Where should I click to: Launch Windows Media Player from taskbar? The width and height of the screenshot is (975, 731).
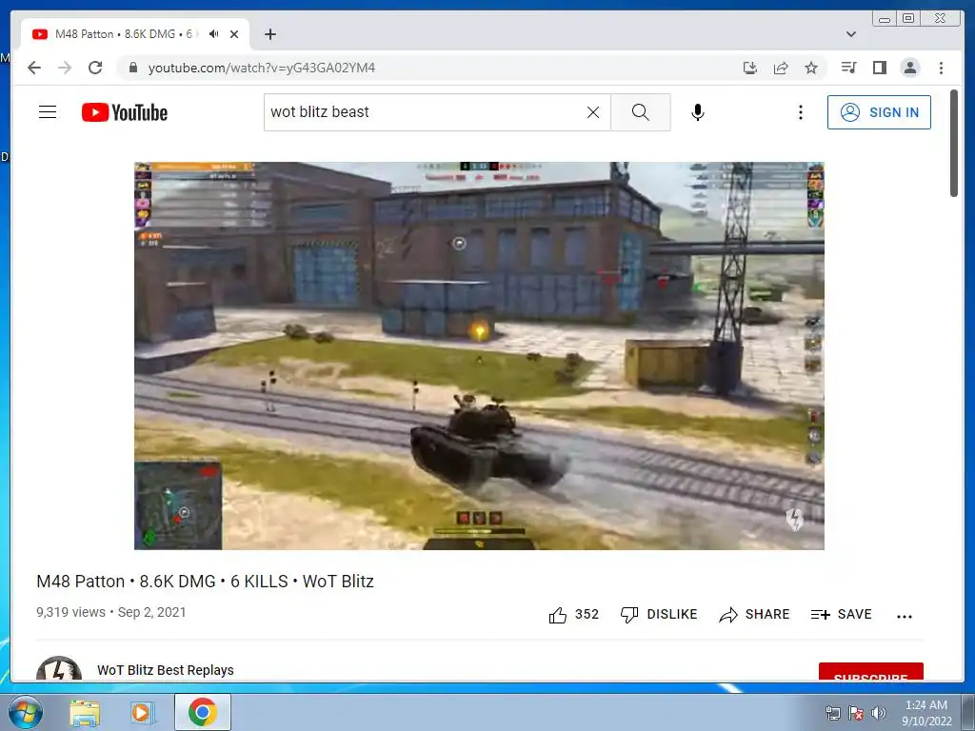tap(141, 712)
